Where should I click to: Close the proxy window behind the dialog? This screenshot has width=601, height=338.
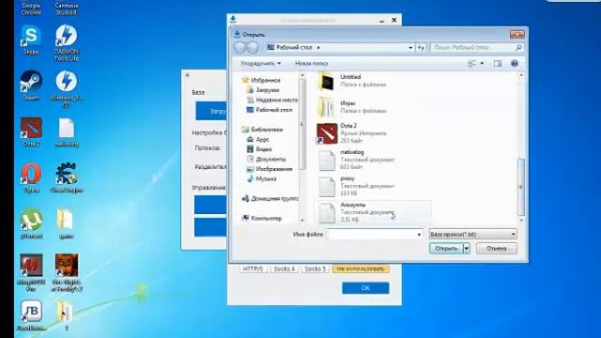click(x=394, y=20)
